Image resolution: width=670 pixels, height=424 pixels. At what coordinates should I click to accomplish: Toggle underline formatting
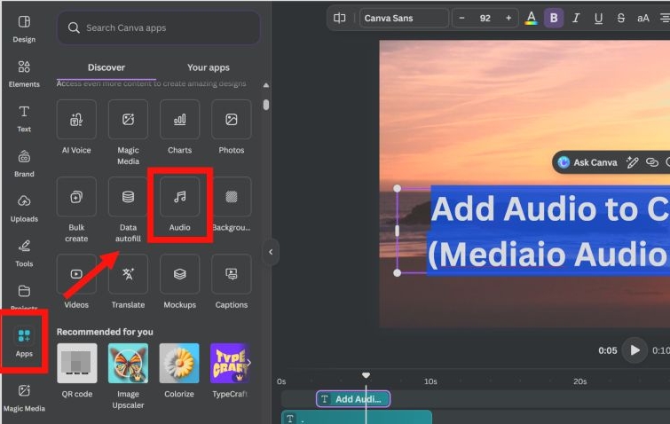(598, 19)
